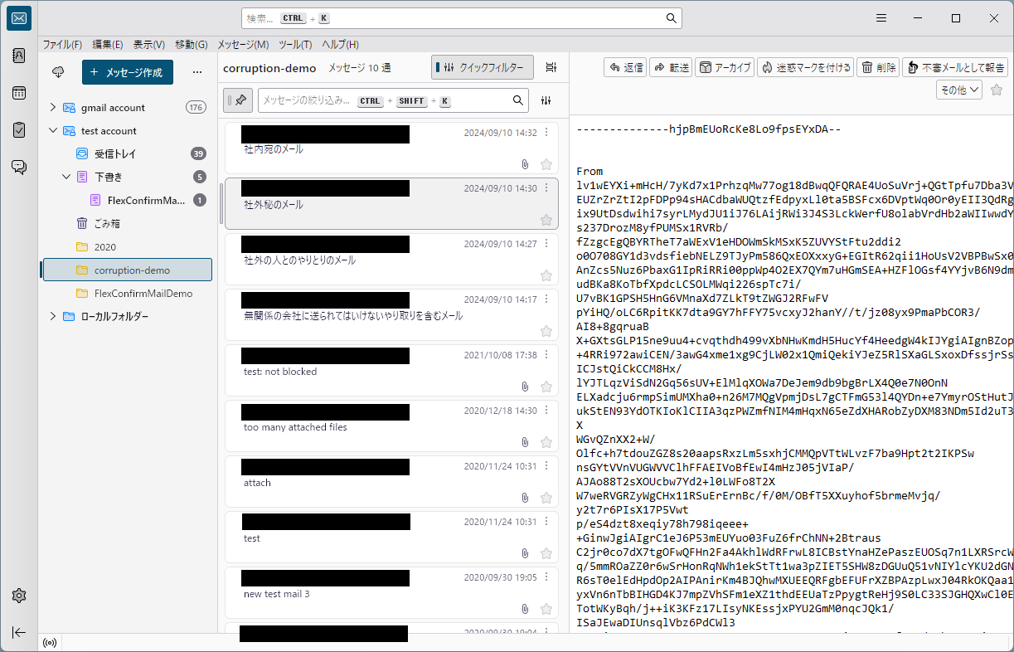The height and width of the screenshot is (652, 1014).
Task: Click attachment icon on too many attached files
Action: click(x=526, y=442)
